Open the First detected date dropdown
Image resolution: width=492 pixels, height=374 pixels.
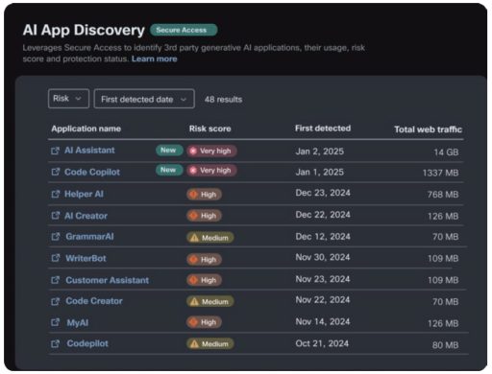pyautogui.click(x=144, y=99)
